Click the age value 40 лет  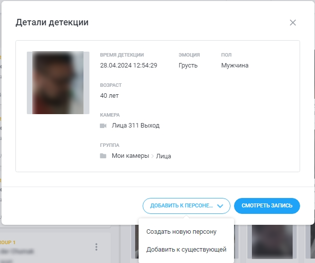pos(109,95)
